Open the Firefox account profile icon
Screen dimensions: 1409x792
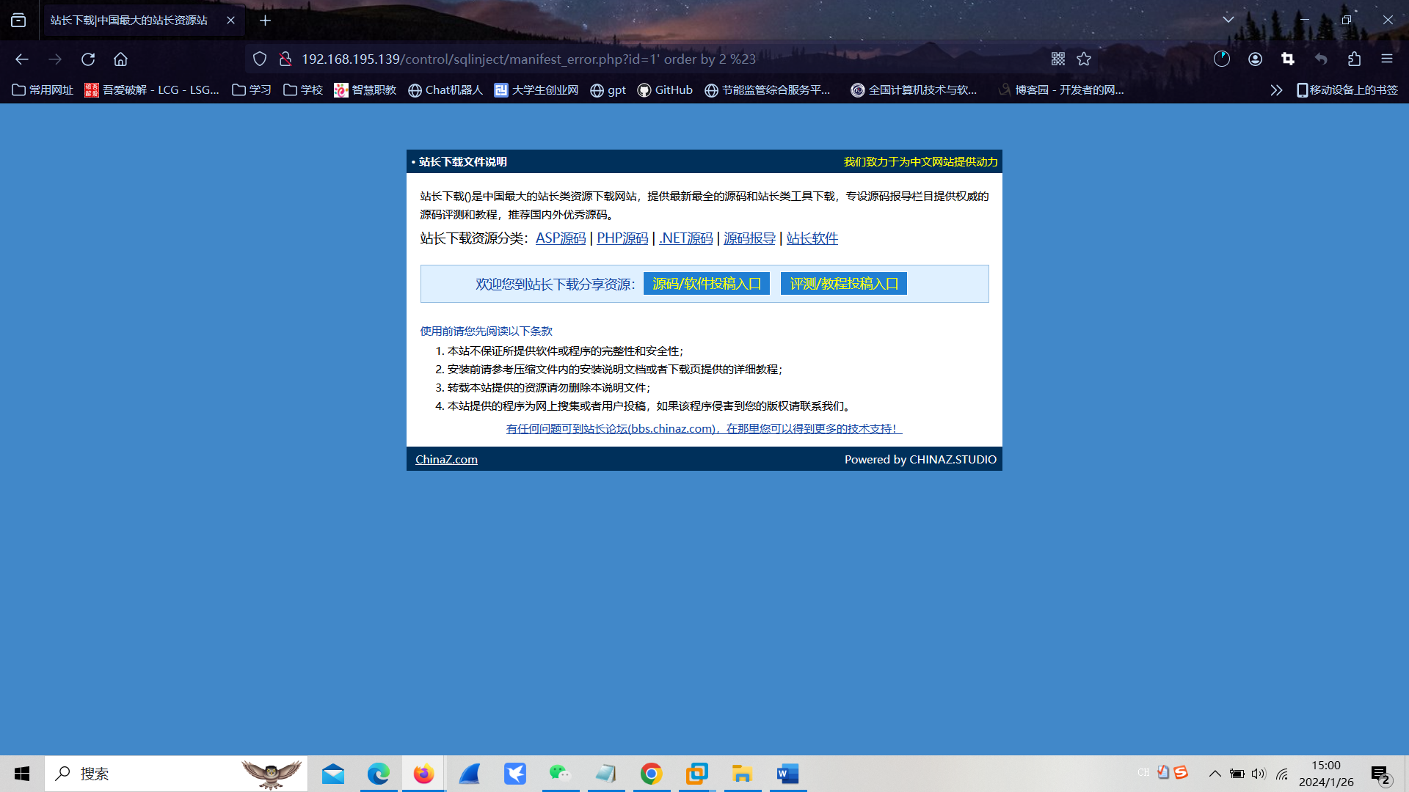(x=1255, y=59)
